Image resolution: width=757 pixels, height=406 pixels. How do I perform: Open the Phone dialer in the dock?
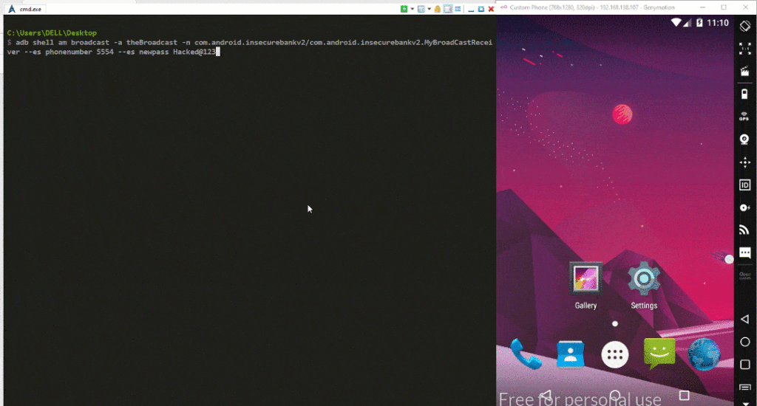526,354
